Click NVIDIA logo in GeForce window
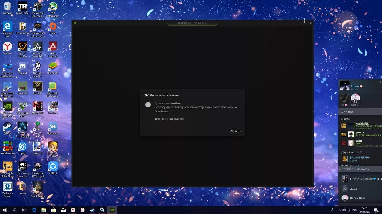382x214 pixels. 75,23
